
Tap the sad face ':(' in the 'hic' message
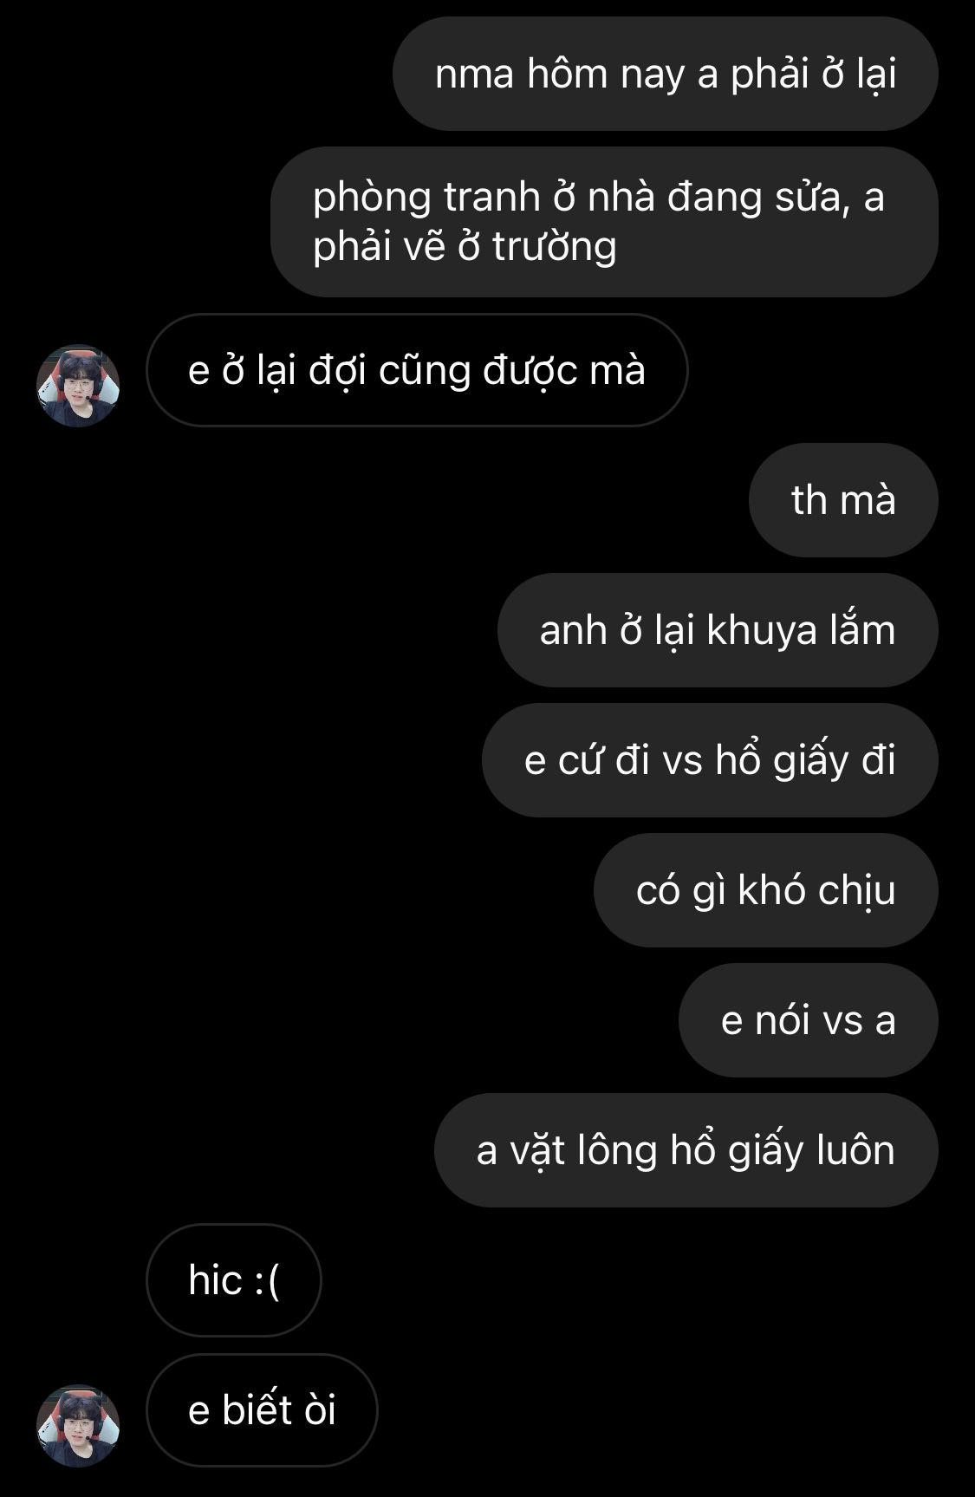[268, 1281]
